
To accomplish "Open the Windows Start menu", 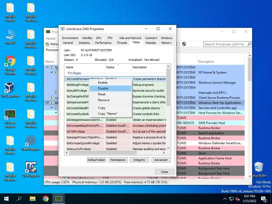I will tap(6, 199).
